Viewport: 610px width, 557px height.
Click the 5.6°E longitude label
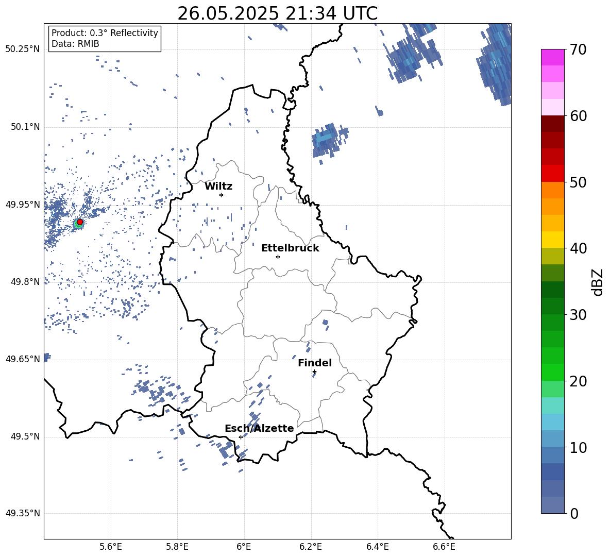(111, 547)
